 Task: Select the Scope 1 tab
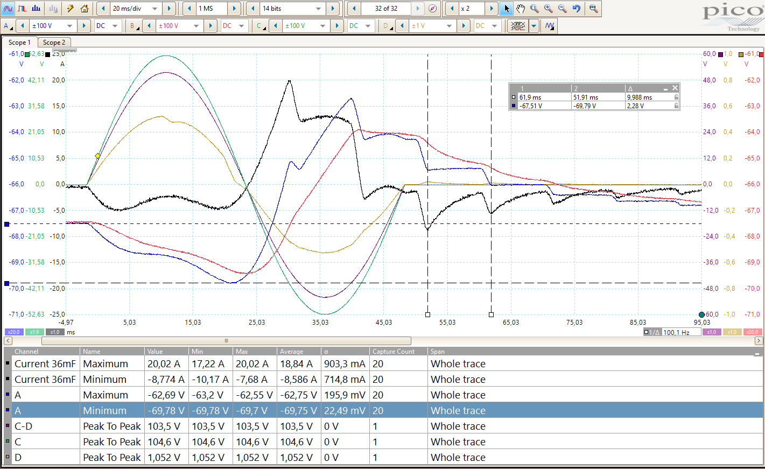click(19, 43)
